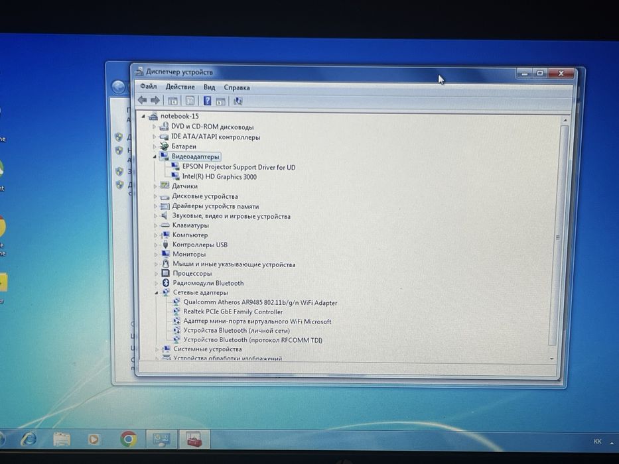
Task: Click the Компьютер category icon
Action: click(165, 235)
